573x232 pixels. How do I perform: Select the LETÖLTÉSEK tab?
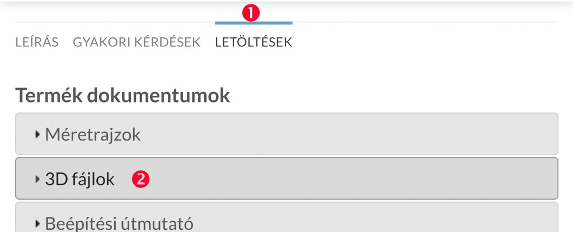point(253,42)
